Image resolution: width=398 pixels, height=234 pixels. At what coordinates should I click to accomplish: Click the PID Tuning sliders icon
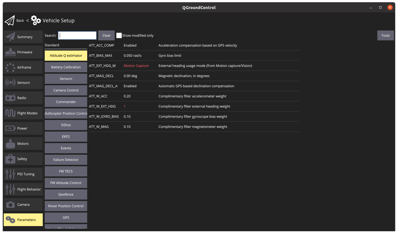tap(10, 174)
